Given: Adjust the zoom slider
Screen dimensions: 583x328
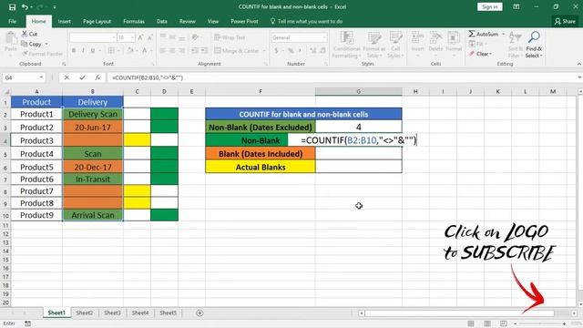Looking at the screenshot, I should (539, 324).
